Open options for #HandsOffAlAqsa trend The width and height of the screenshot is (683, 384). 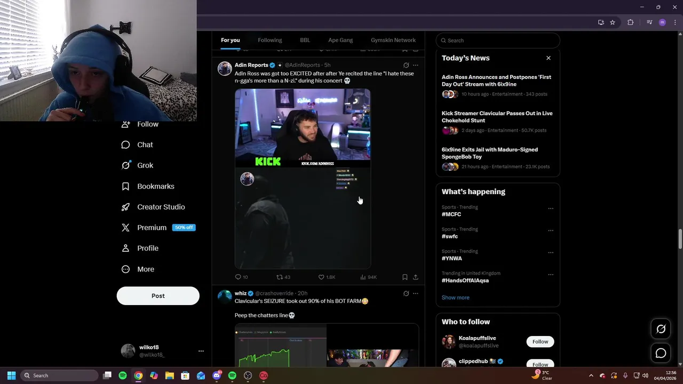click(551, 275)
